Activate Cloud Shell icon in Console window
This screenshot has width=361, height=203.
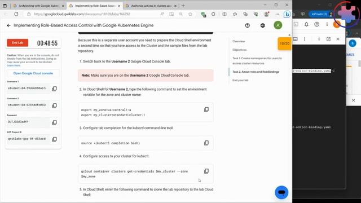coord(296,24)
